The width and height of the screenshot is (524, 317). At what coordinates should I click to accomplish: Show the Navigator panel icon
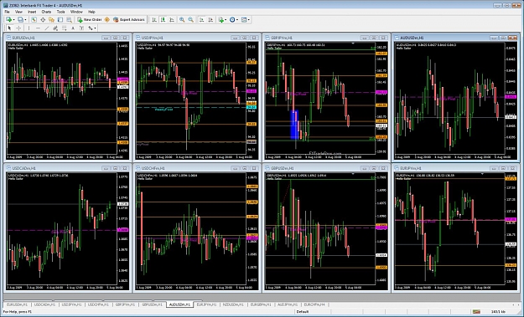pos(51,20)
